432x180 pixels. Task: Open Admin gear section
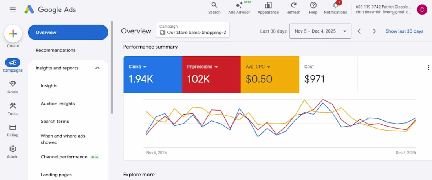pyautogui.click(x=13, y=152)
